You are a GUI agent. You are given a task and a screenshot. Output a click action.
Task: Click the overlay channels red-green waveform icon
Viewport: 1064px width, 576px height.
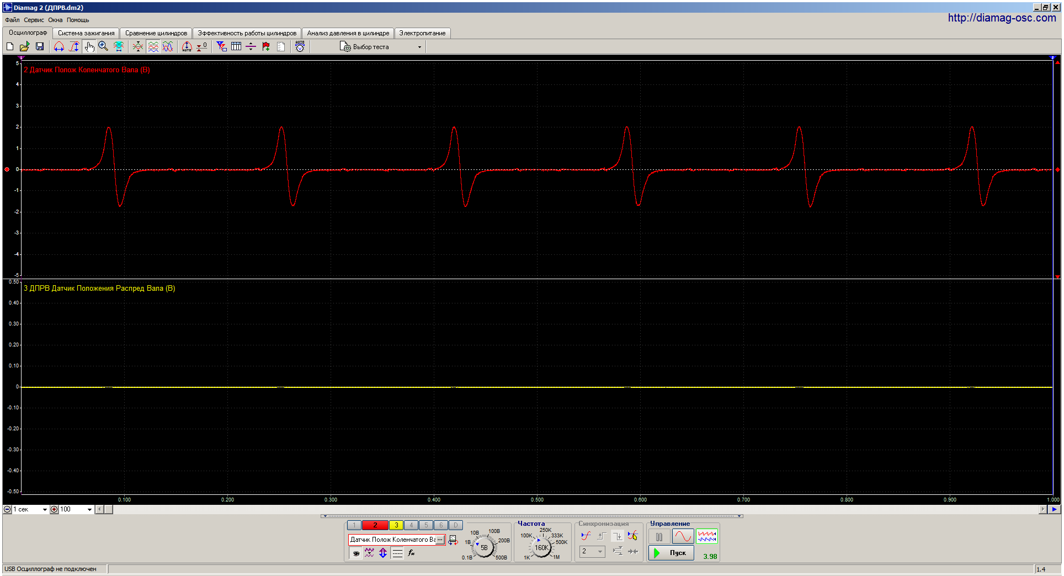pyautogui.click(x=138, y=47)
